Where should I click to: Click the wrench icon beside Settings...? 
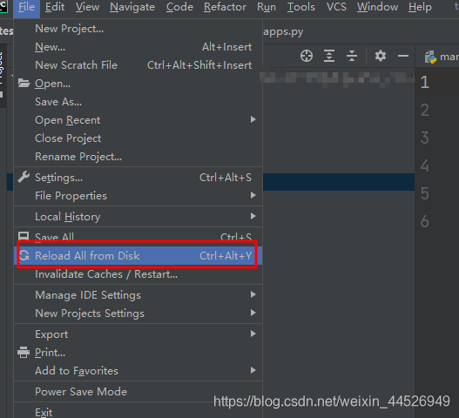pyautogui.click(x=24, y=177)
